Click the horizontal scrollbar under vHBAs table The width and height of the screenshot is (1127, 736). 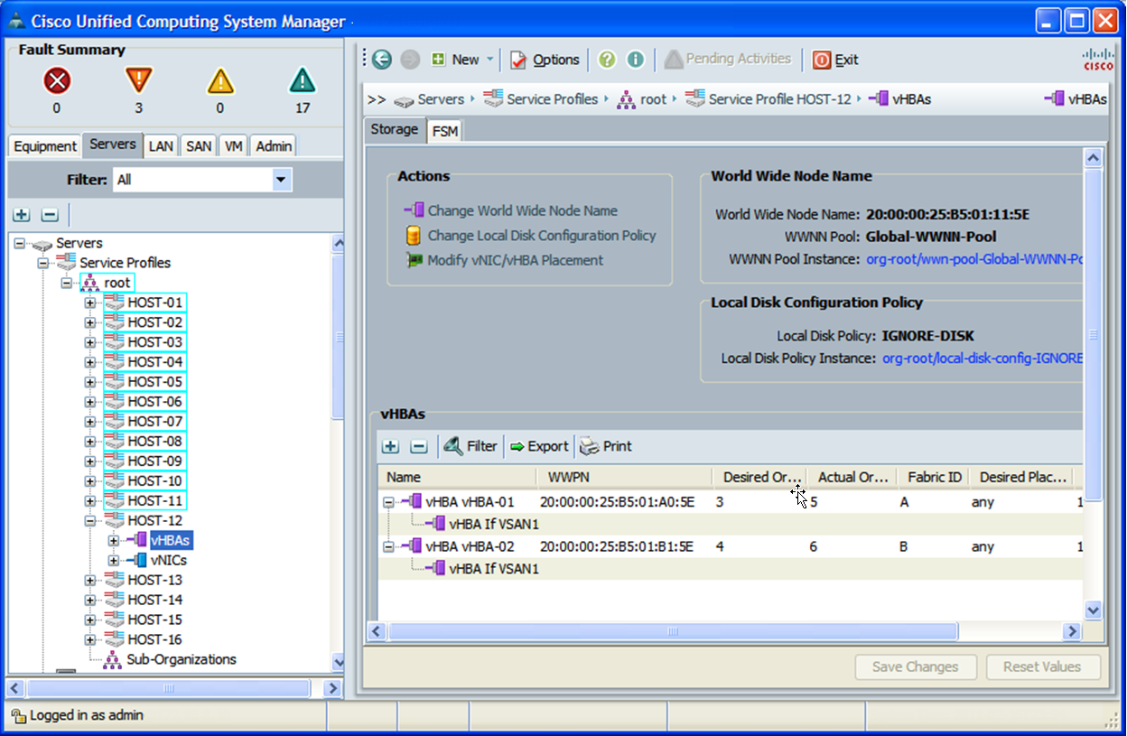tap(668, 631)
